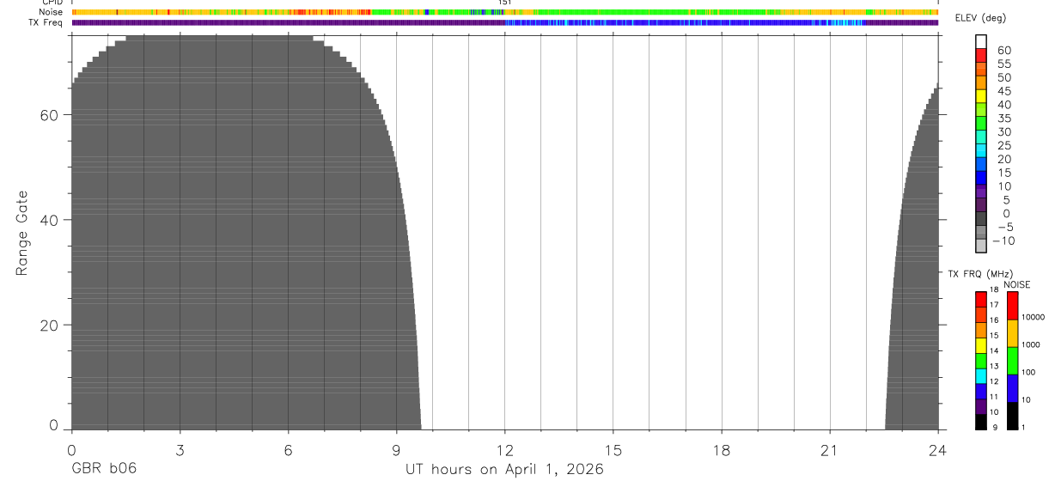
Task: Click the '18' tick on UT hours axis
Action: (722, 450)
